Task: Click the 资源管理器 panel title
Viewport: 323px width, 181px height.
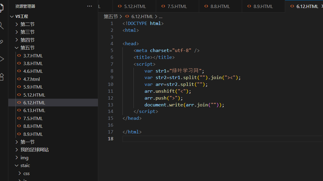Action: point(25,6)
